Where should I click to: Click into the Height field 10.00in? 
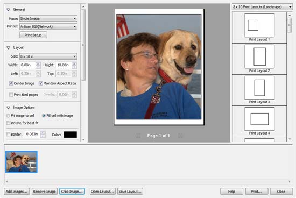click(64, 65)
